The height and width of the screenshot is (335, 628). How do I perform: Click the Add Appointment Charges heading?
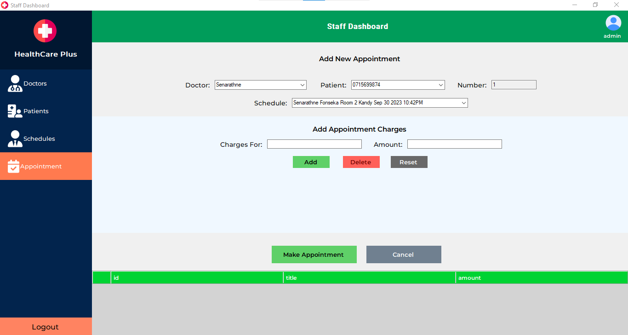click(x=360, y=129)
